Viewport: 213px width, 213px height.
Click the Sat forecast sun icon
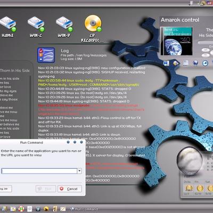210,188
